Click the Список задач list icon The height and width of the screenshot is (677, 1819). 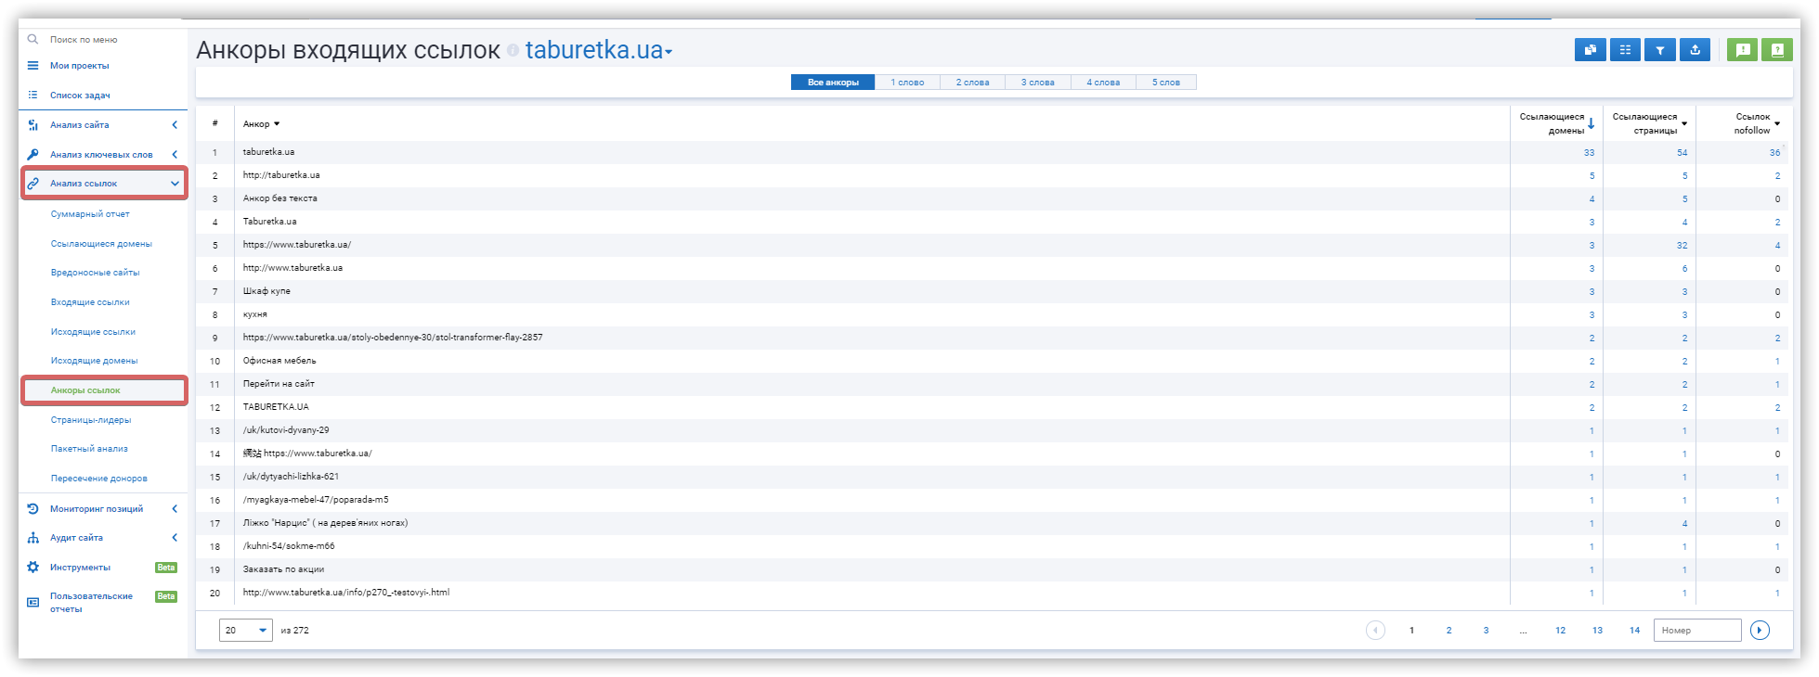[x=32, y=95]
